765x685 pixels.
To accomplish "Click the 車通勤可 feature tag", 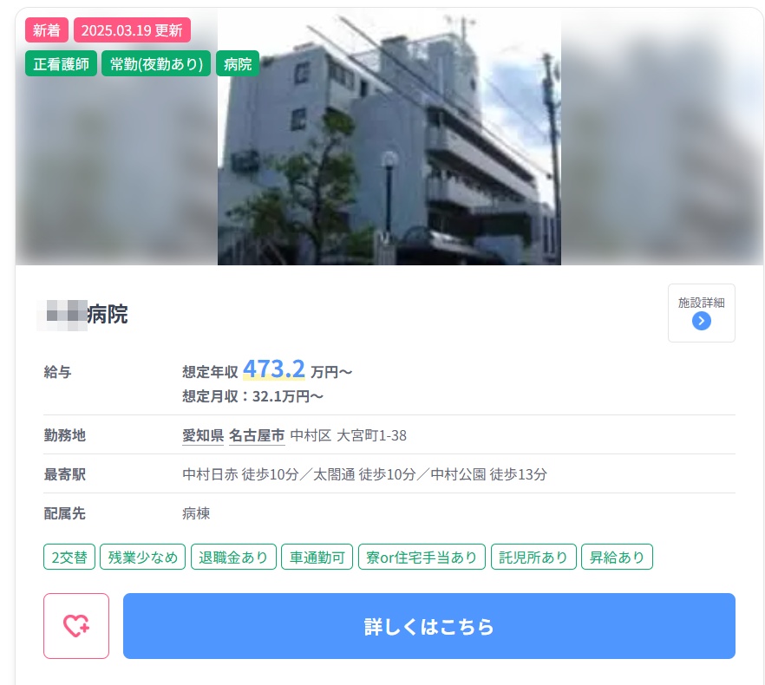I will 317,557.
